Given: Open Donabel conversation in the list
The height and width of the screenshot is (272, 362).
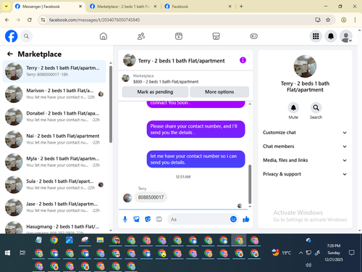Looking at the screenshot, I should pyautogui.click(x=54, y=117).
